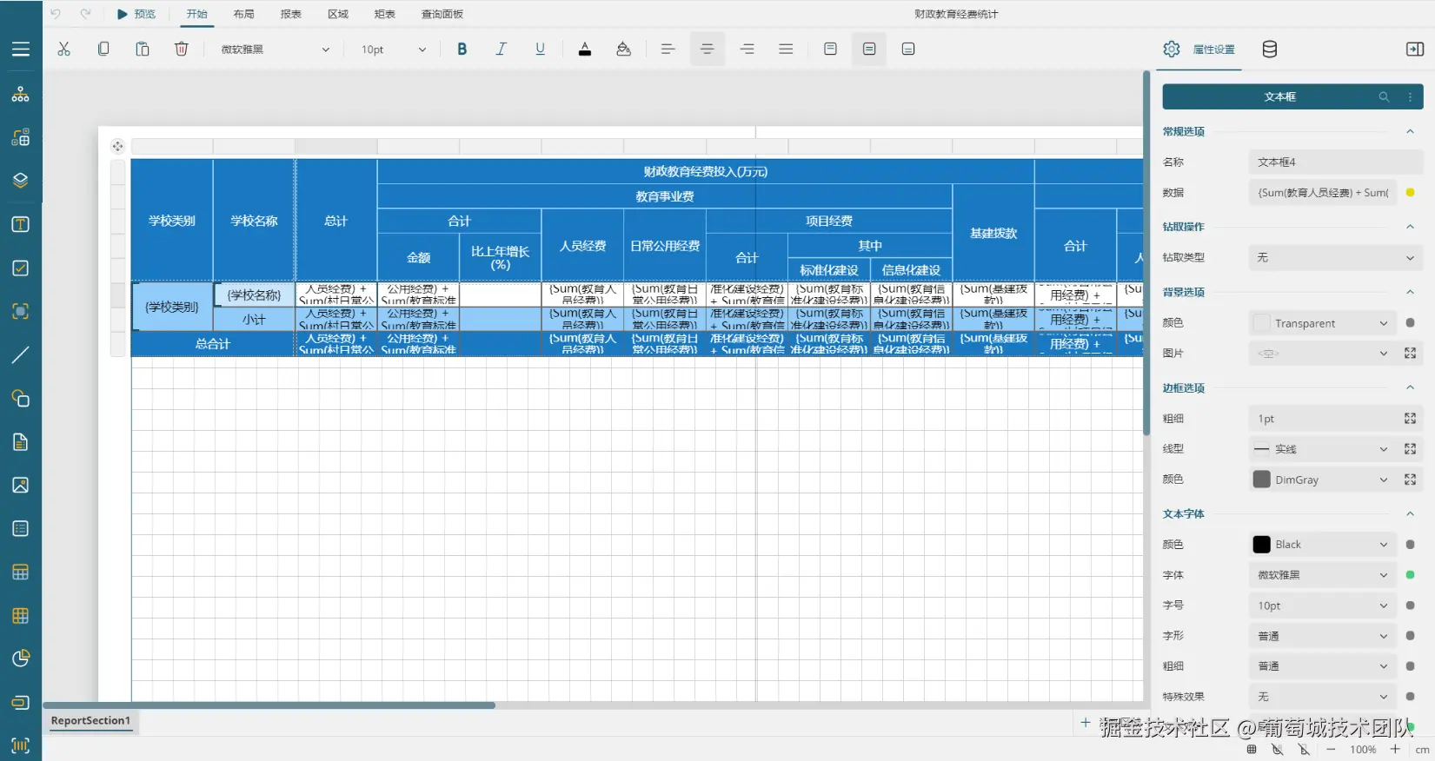Click the Preview button
Screen dimensions: 1435x761
coord(136,14)
